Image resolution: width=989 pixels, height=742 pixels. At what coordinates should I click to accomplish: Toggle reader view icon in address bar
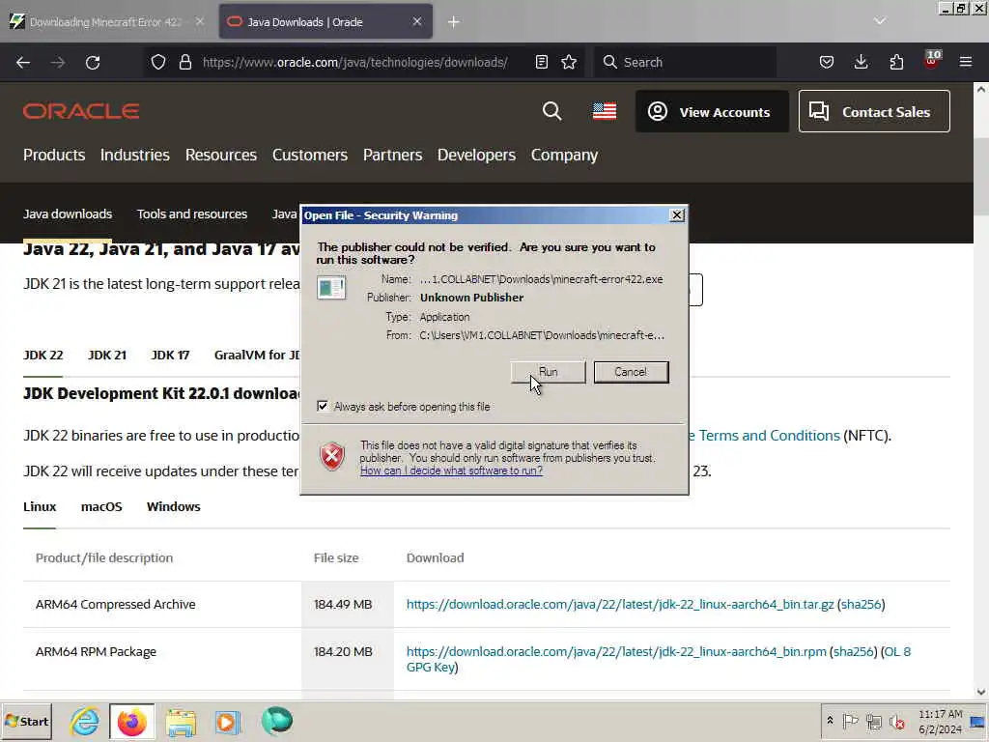(x=541, y=62)
